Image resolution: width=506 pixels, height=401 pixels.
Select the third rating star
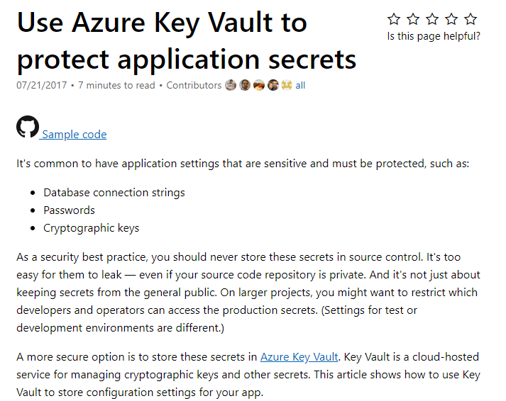(x=432, y=19)
